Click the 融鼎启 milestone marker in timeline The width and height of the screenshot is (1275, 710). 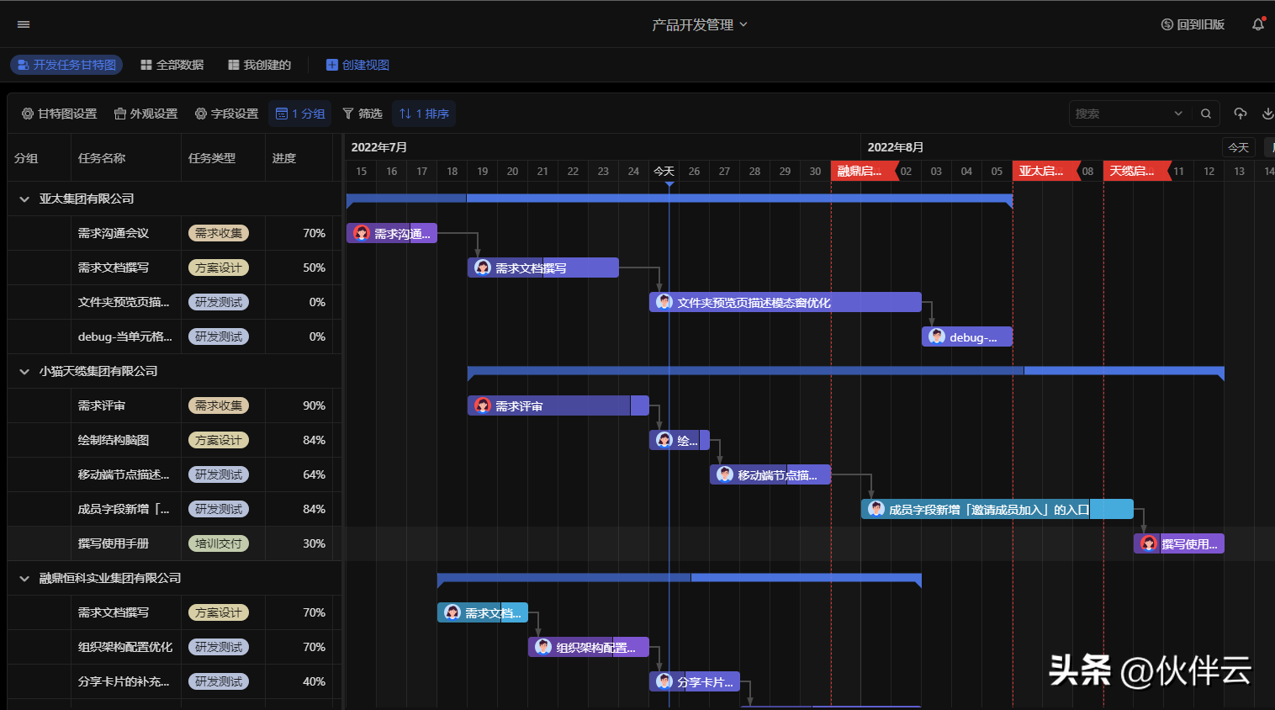[x=860, y=171]
